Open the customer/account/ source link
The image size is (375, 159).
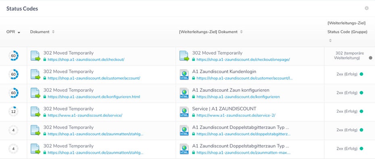tap(94, 78)
